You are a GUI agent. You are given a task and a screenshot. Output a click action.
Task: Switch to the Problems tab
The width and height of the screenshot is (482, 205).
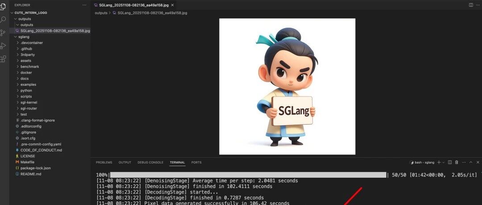(x=104, y=162)
